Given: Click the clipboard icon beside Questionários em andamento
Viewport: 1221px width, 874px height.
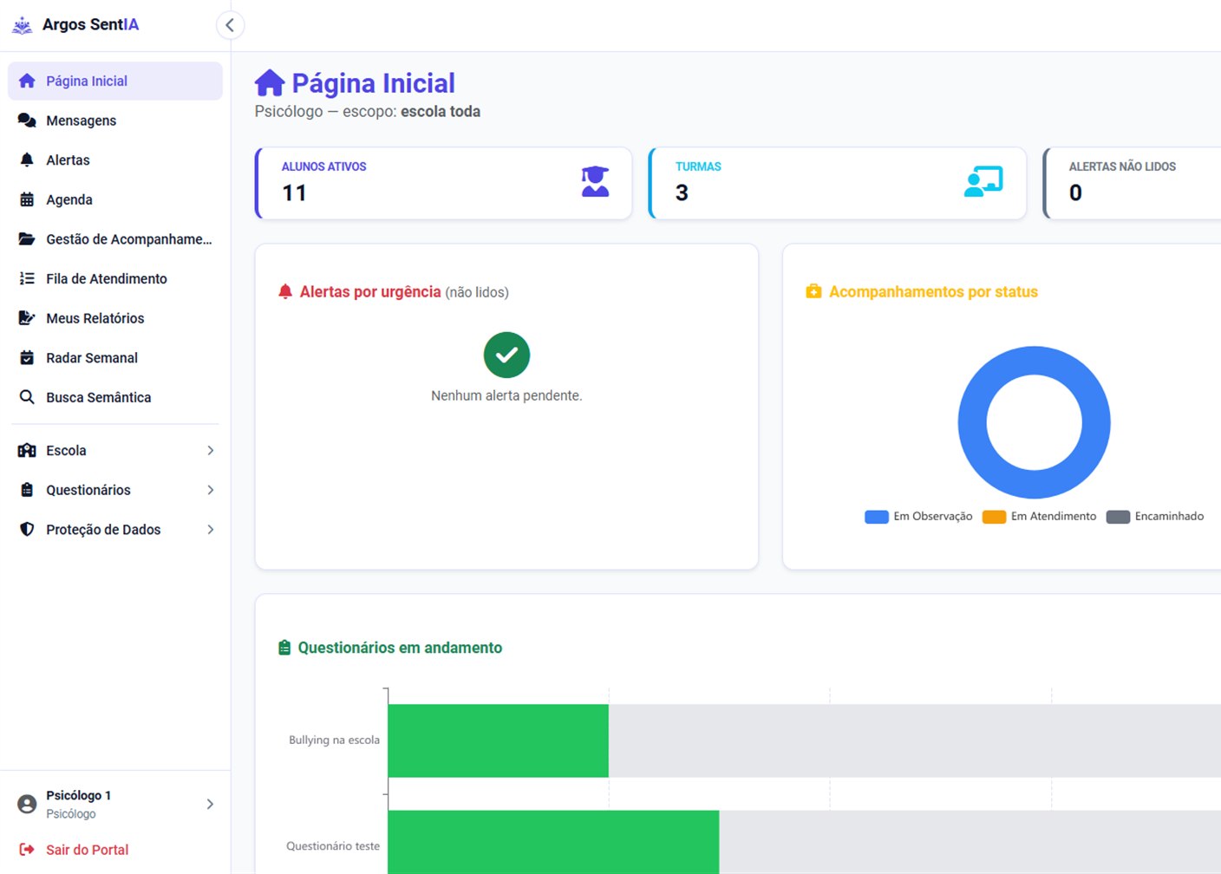Looking at the screenshot, I should click(x=284, y=648).
